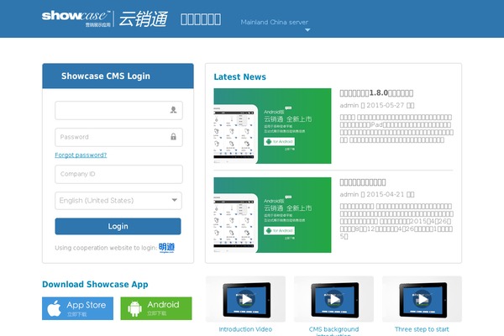Open the Forgot password link
Viewport: 504px width, 336px height.
tap(81, 155)
